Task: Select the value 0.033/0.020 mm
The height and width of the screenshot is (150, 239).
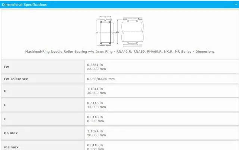Action: [101, 79]
